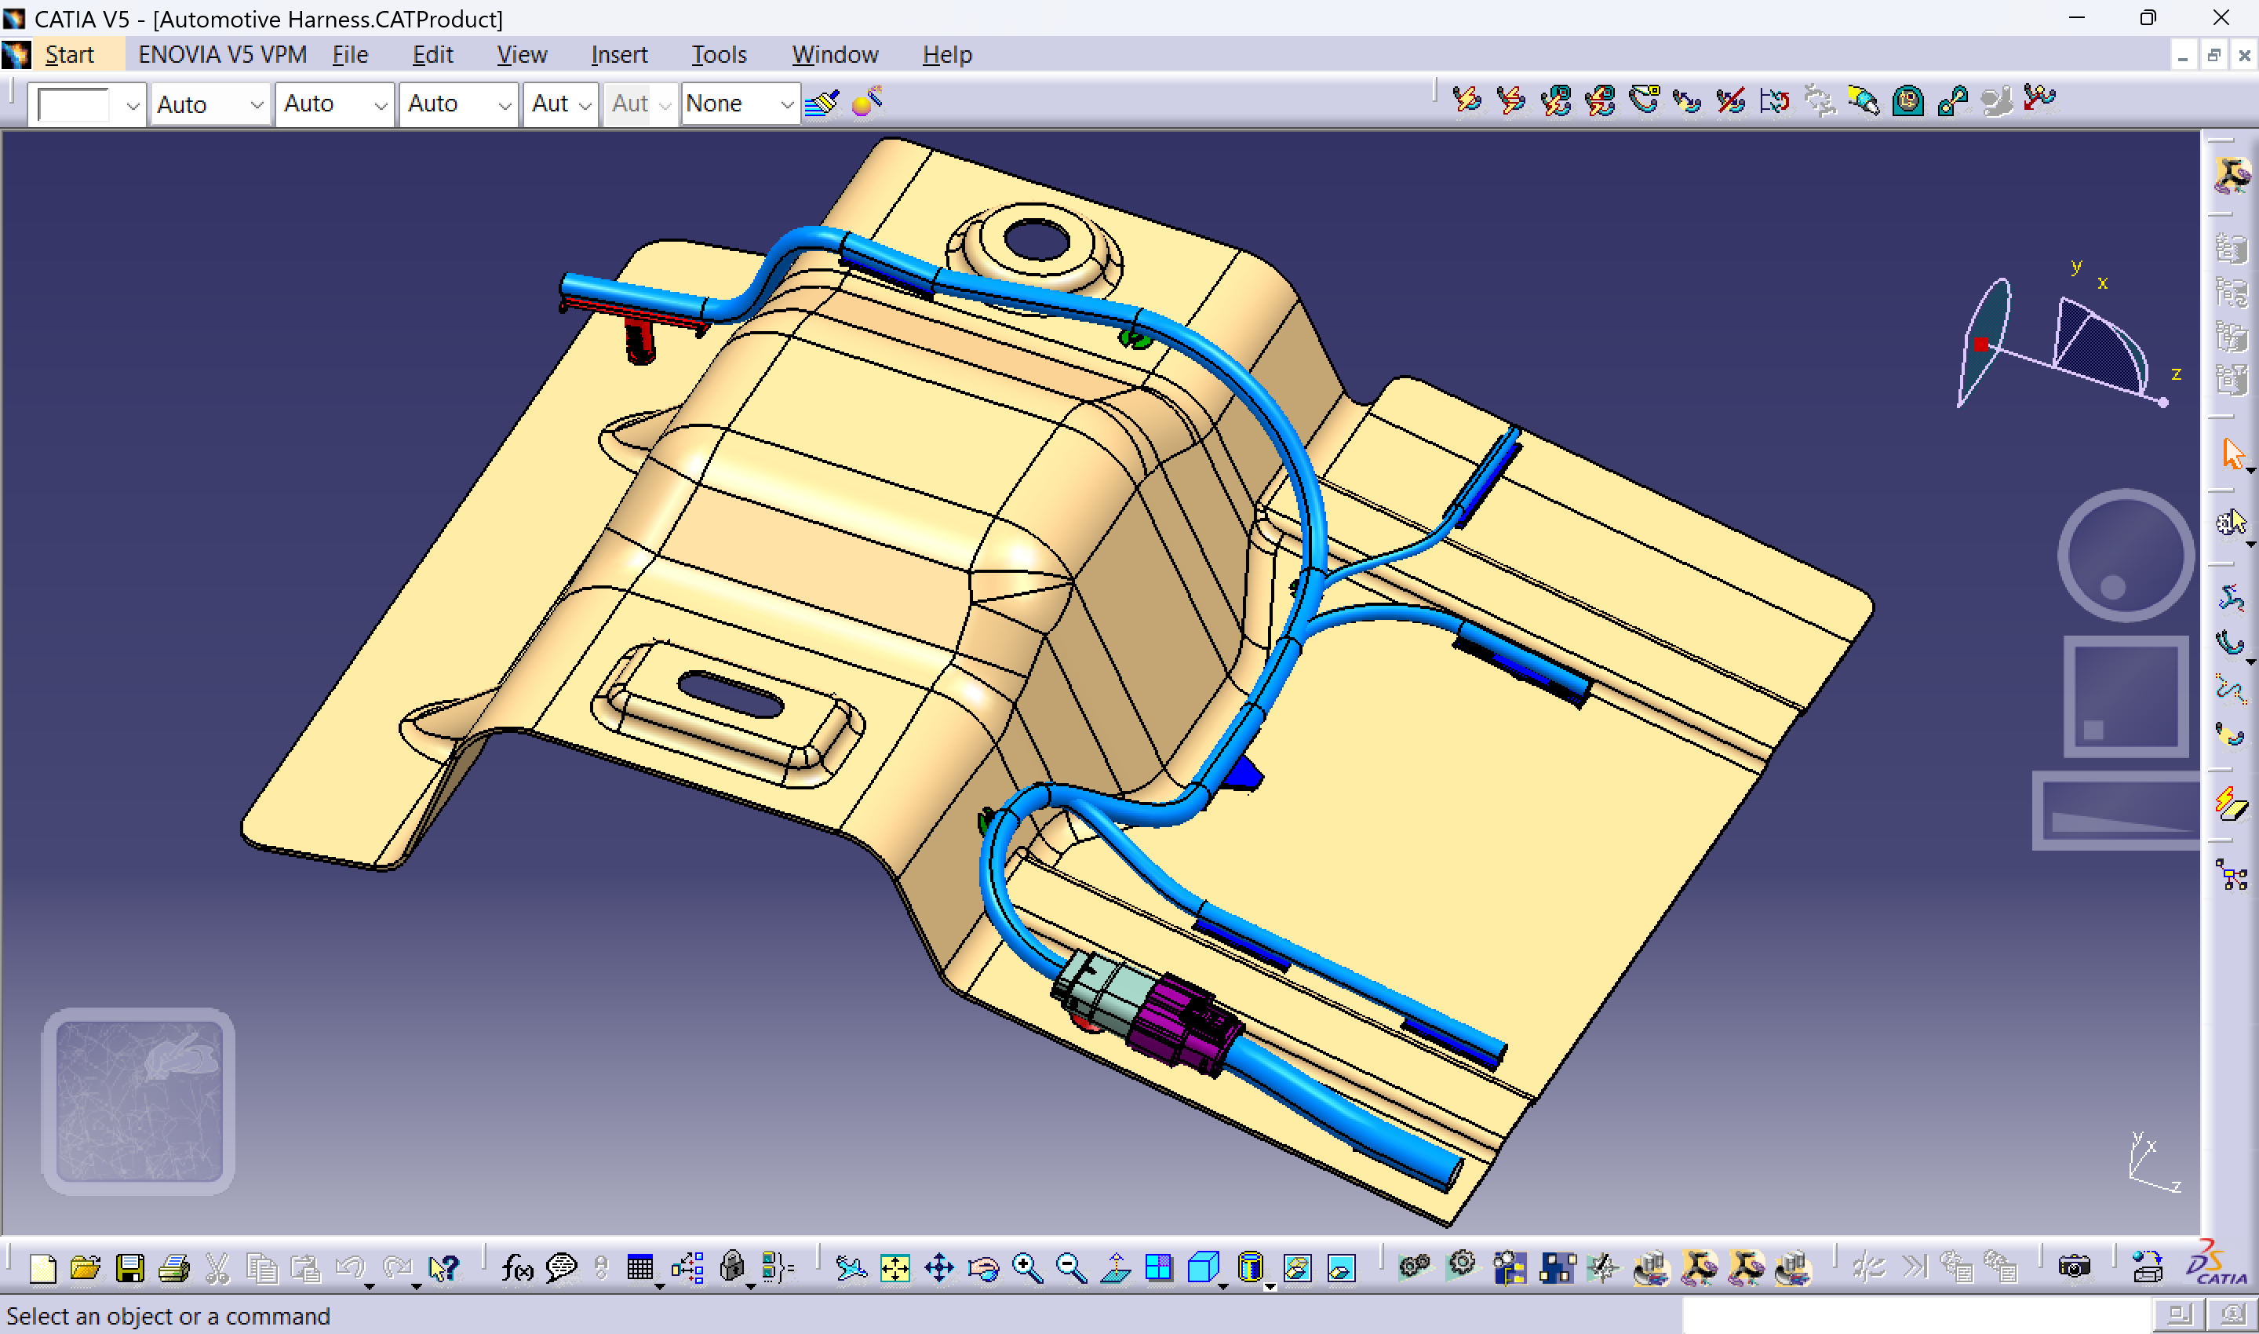
Task: Toggle the Multi-View quad layout icon
Action: coord(1159,1268)
